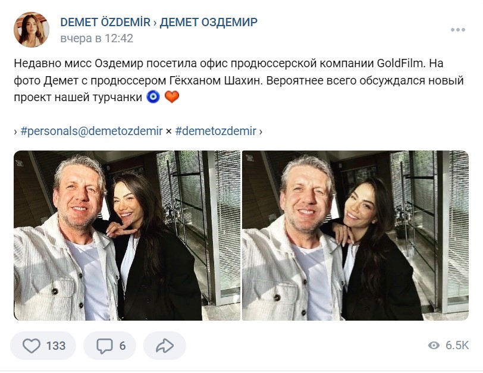Open the ДЕМЕТ ОЗДЕМИР Cyrillic title link
Image resolution: width=483 pixels, height=373 pixels.
click(209, 22)
